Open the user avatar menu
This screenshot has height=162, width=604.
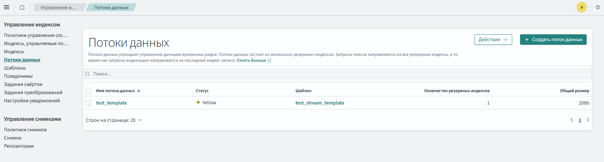581,7
